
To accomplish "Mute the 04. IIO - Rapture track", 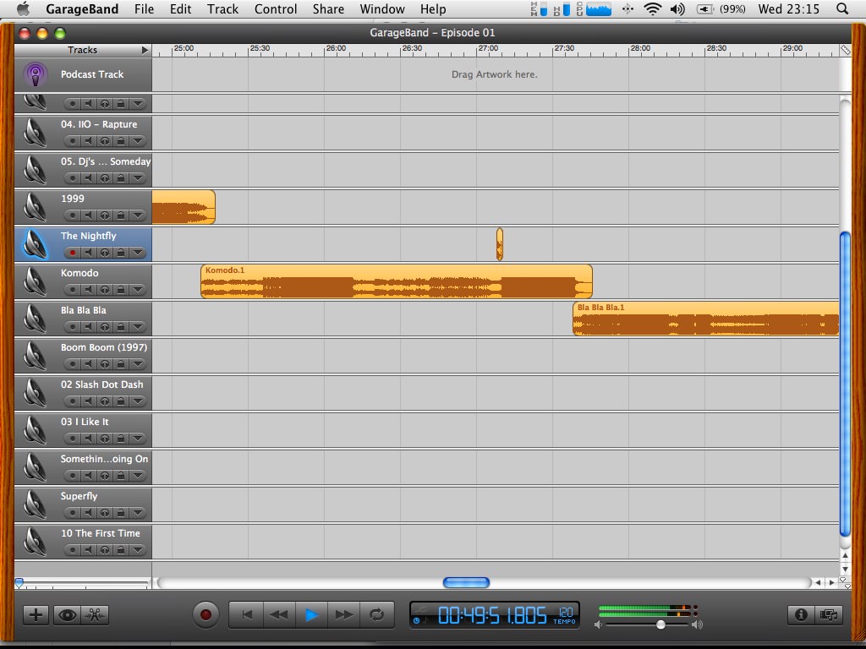I will click(88, 141).
